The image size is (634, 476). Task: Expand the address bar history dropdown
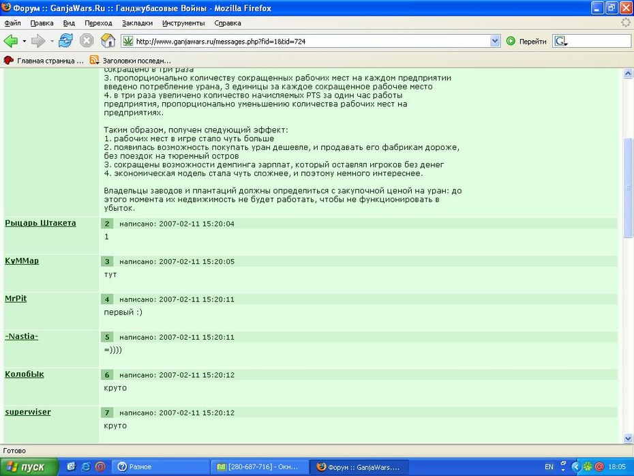[495, 41]
